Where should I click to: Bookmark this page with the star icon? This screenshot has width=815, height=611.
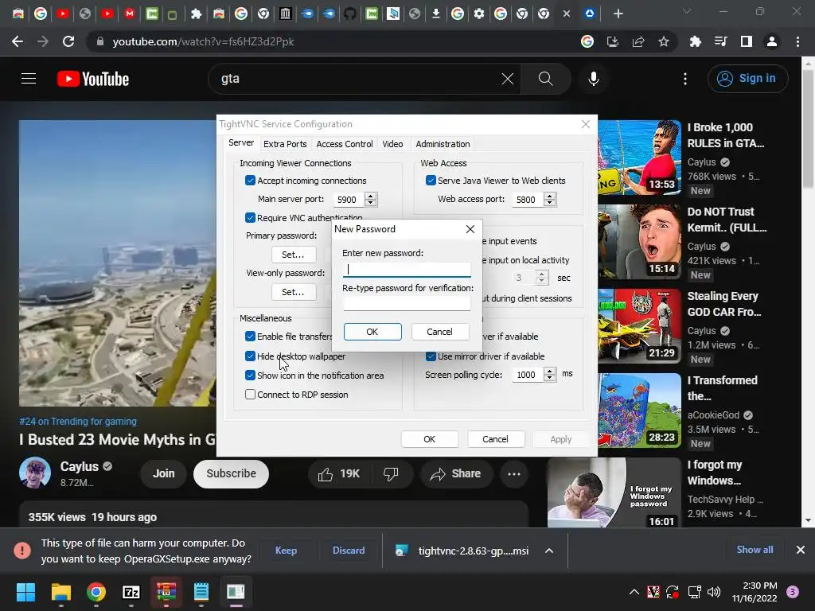pyautogui.click(x=664, y=41)
